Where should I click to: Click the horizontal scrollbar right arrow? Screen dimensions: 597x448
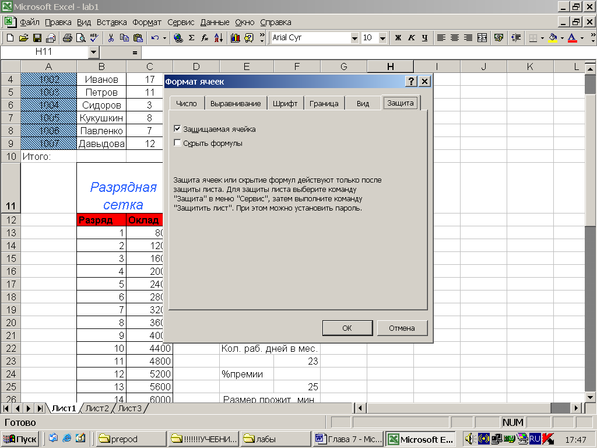(x=577, y=408)
